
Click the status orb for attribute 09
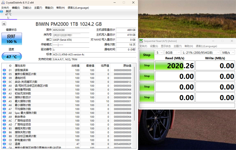[x=4, y=78]
